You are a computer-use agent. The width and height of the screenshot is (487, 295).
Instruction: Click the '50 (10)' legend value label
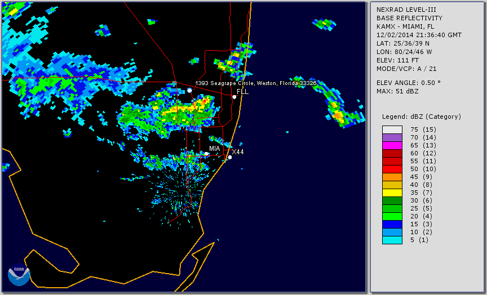pos(423,169)
